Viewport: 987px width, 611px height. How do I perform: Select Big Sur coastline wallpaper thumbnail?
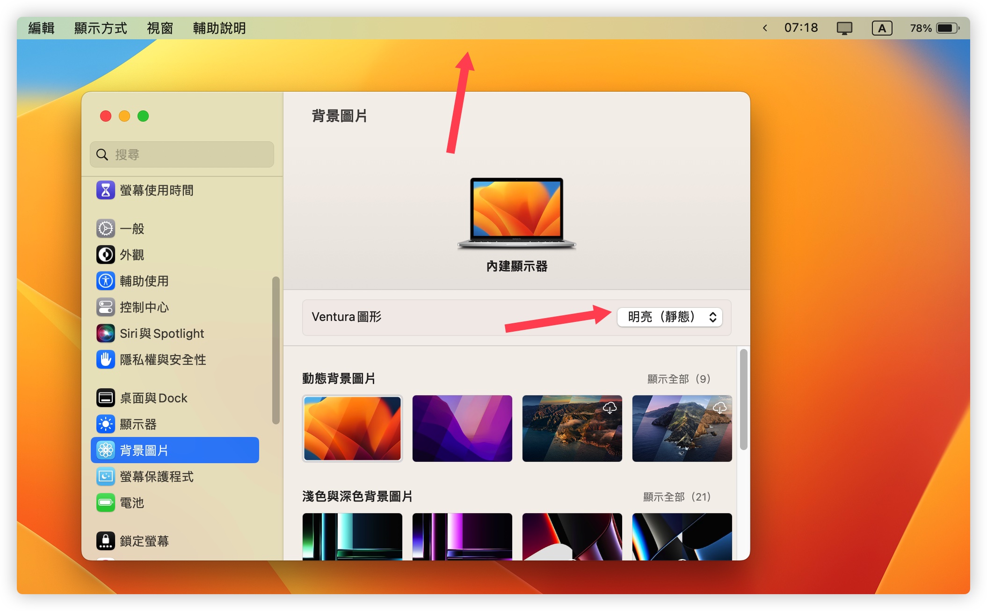(x=572, y=429)
